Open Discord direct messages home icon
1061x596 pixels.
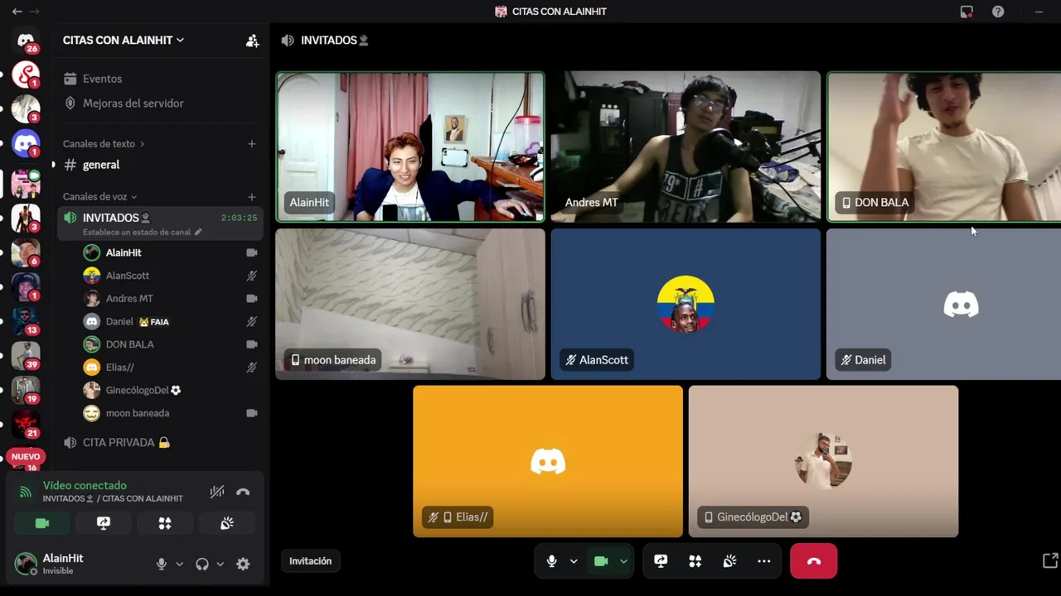(x=26, y=41)
